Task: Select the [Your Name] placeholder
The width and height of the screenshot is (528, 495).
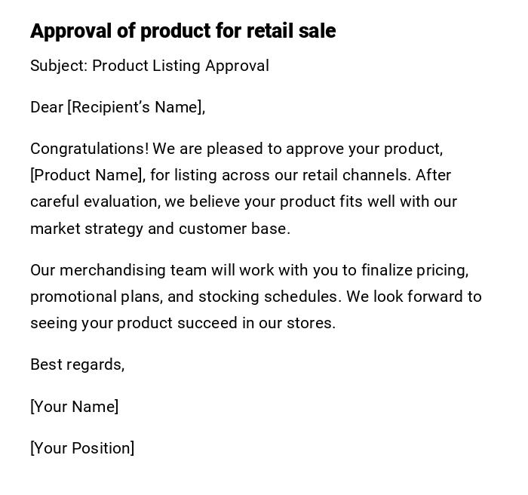Action: click(74, 407)
